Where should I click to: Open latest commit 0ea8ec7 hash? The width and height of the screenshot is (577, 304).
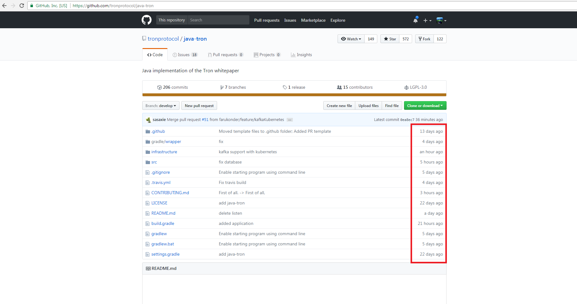tap(407, 120)
